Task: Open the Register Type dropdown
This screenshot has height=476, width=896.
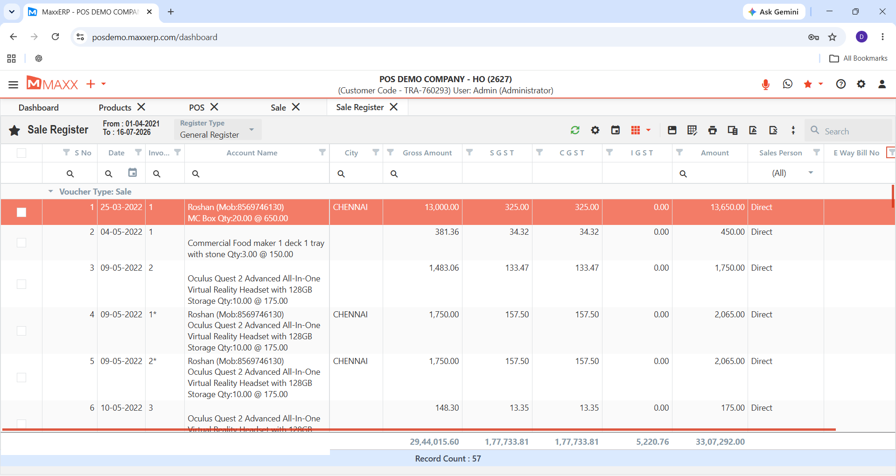Action: tap(218, 129)
